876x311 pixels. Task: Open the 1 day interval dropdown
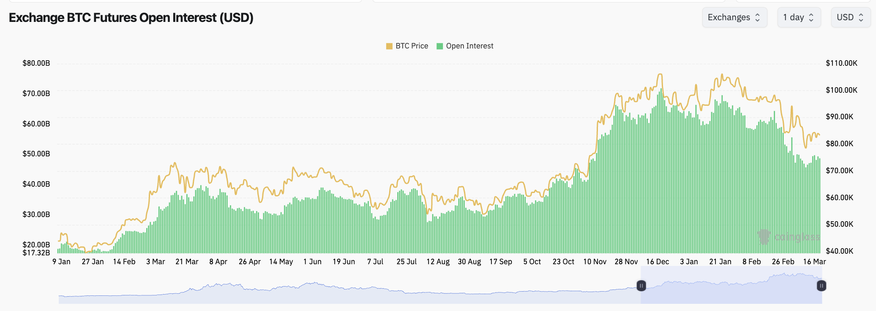(798, 17)
